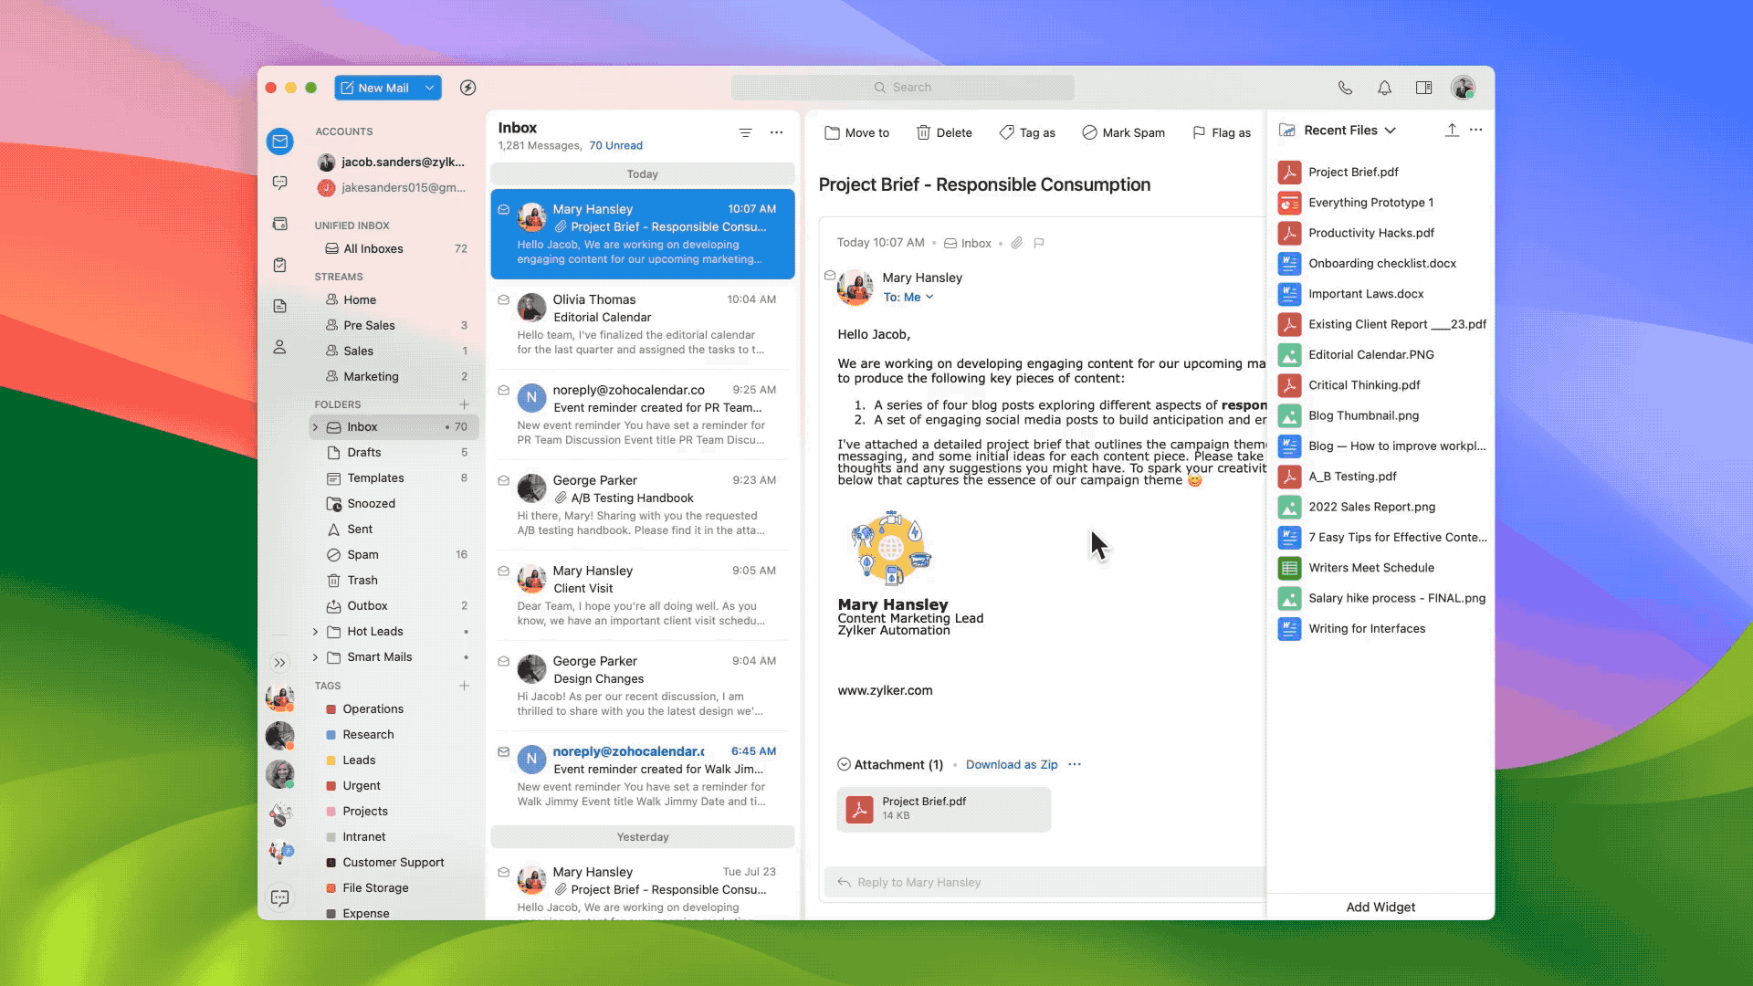Click the lightning quick actions icon

[467, 88]
